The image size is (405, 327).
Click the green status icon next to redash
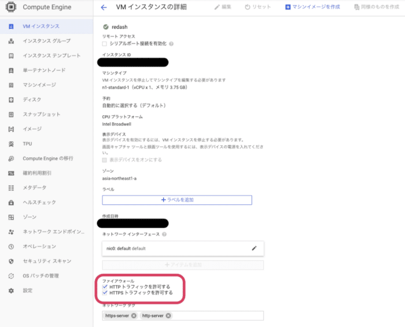[x=106, y=27]
